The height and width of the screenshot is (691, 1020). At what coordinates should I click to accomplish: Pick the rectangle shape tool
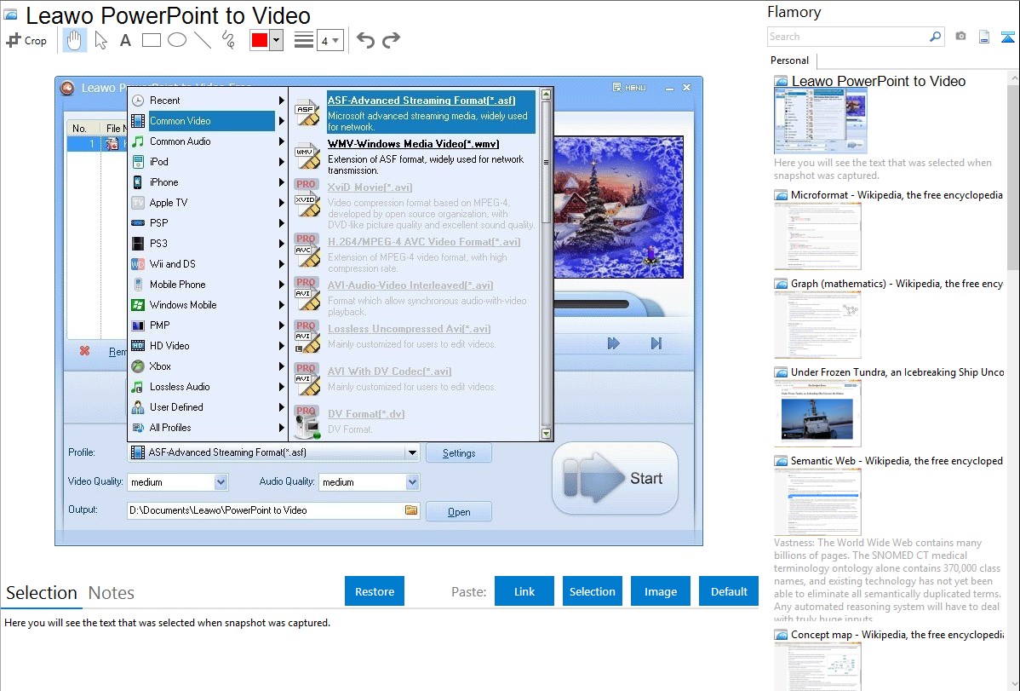[x=151, y=40]
